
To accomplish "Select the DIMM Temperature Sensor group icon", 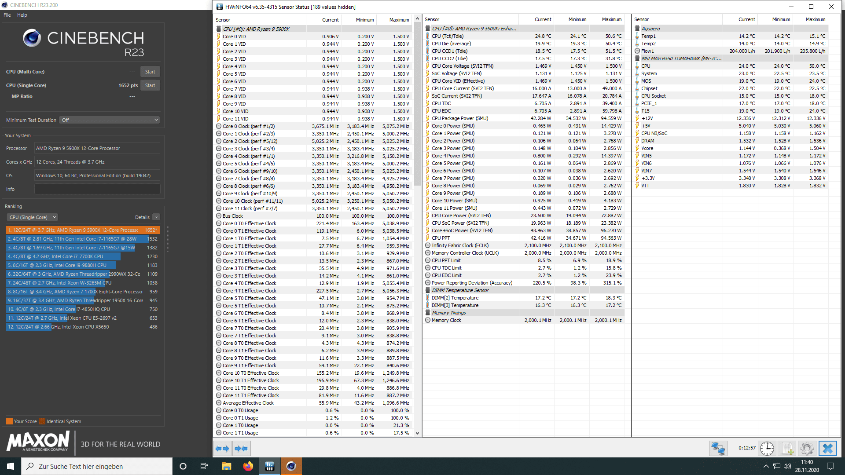I will point(428,290).
